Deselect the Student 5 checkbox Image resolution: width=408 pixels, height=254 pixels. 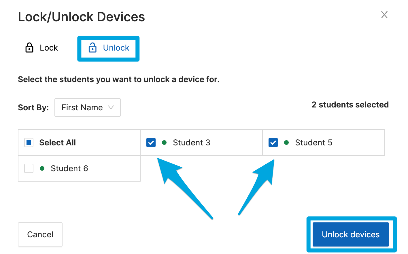273,143
